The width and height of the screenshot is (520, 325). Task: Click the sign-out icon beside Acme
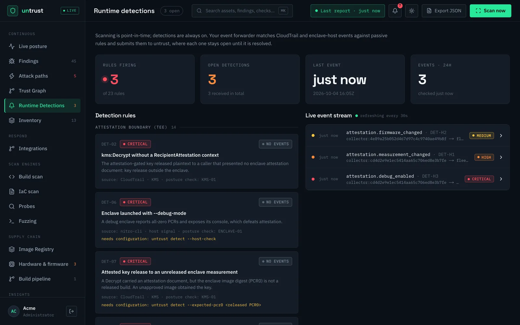71,311
